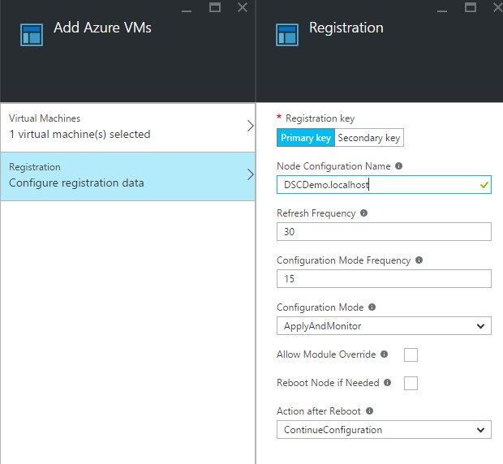The height and width of the screenshot is (464, 503).
Task: Click the Refresh Frequency input field
Action: pyautogui.click(x=384, y=232)
